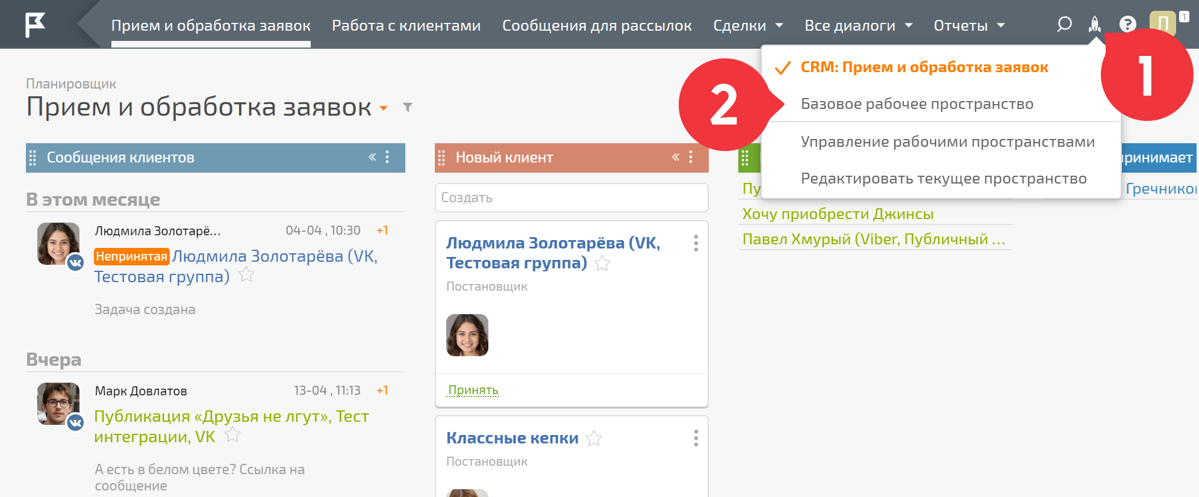This screenshot has width=1199, height=497.
Task: Open Классные кепки card title
Action: 512,438
